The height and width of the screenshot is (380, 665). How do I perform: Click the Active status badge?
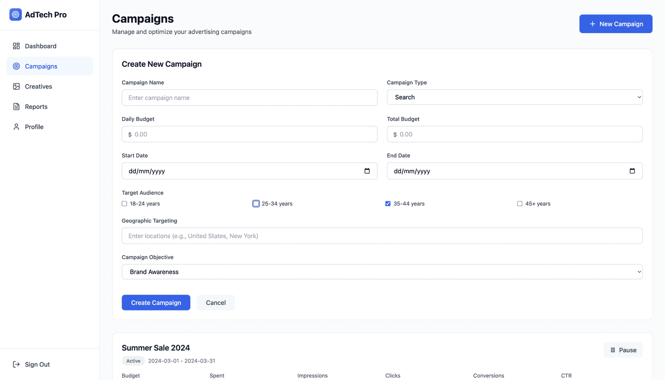[x=133, y=361]
